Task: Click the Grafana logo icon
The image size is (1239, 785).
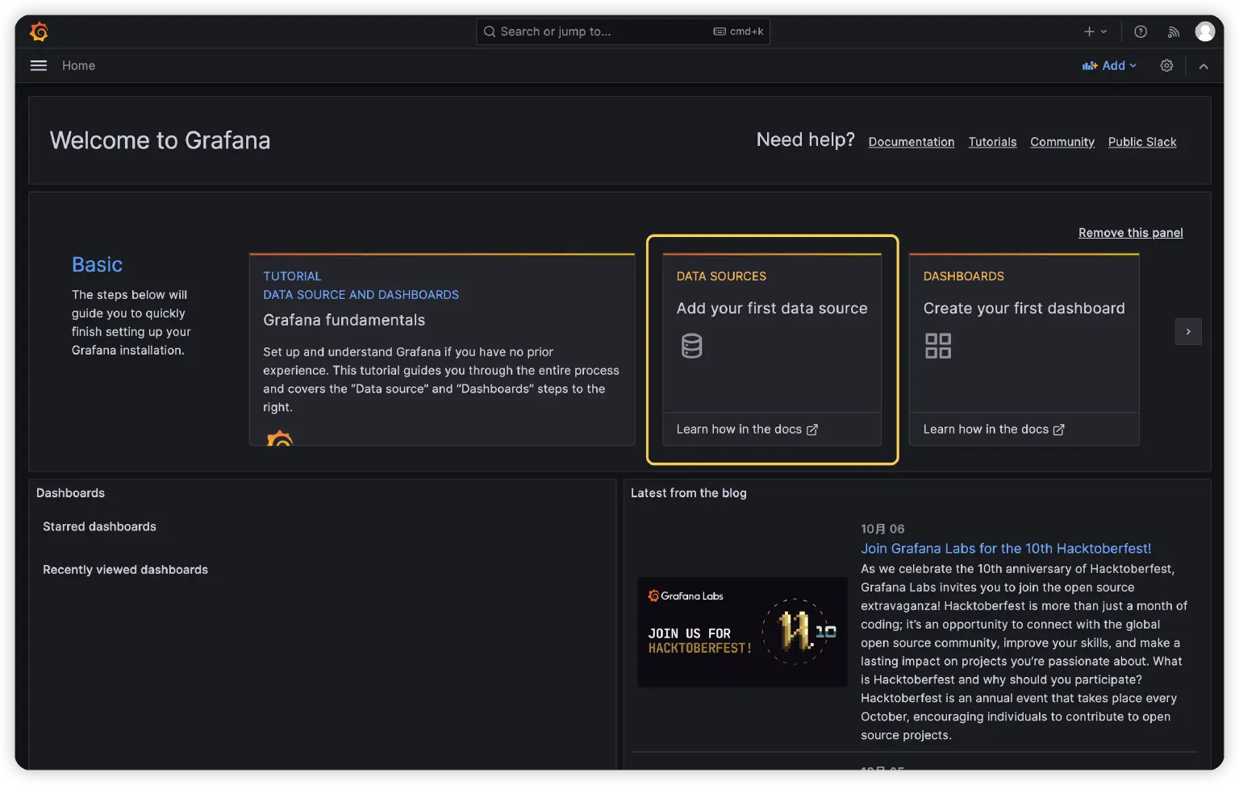Action: [x=39, y=31]
